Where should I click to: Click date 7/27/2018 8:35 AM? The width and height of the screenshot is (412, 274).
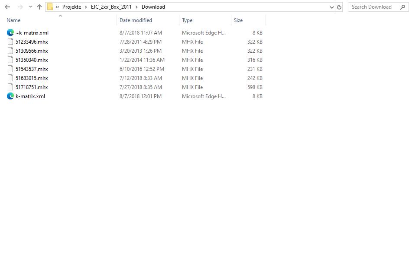141,87
